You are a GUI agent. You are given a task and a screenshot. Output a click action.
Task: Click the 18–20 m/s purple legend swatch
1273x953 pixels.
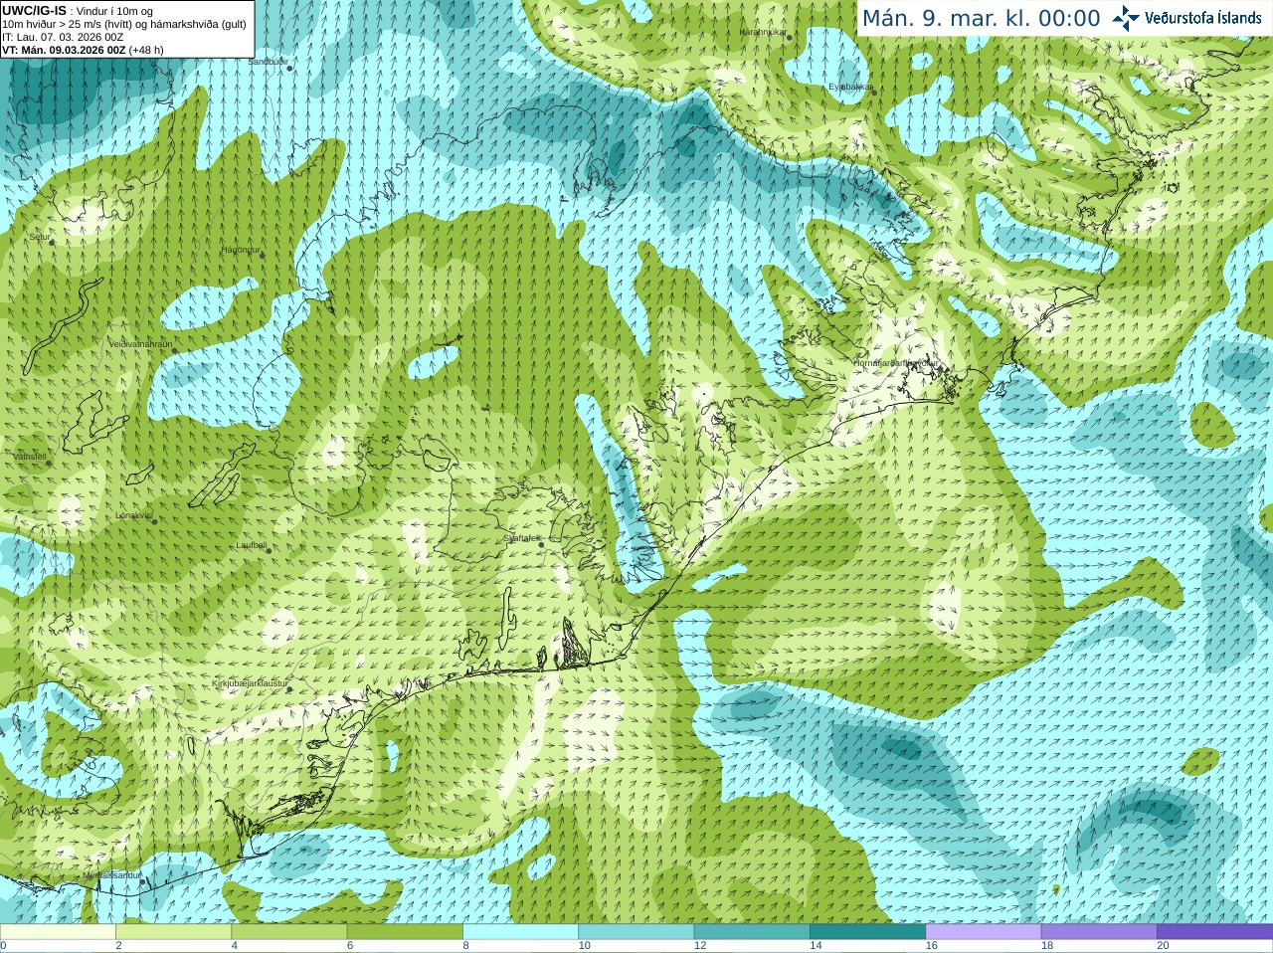pyautogui.click(x=1098, y=932)
